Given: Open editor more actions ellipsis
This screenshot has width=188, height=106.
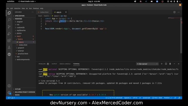Looking at the screenshot, I should (x=179, y=12).
